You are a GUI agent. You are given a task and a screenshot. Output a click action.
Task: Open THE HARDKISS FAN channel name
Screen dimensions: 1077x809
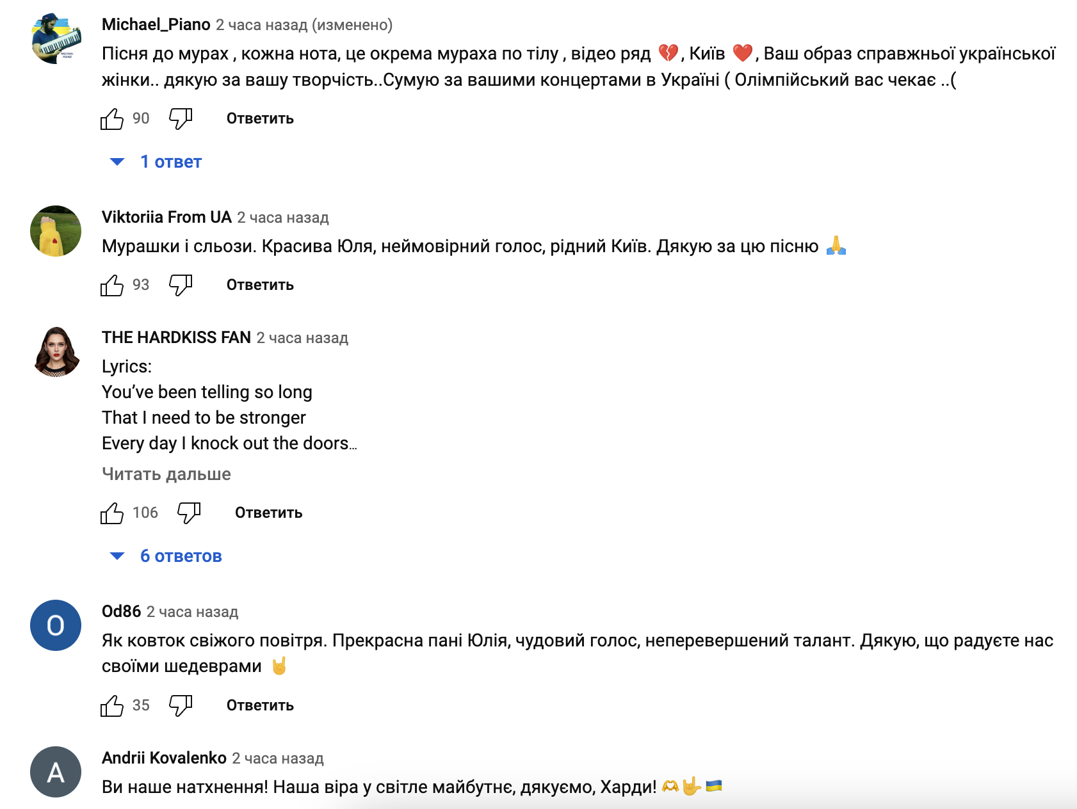click(176, 337)
